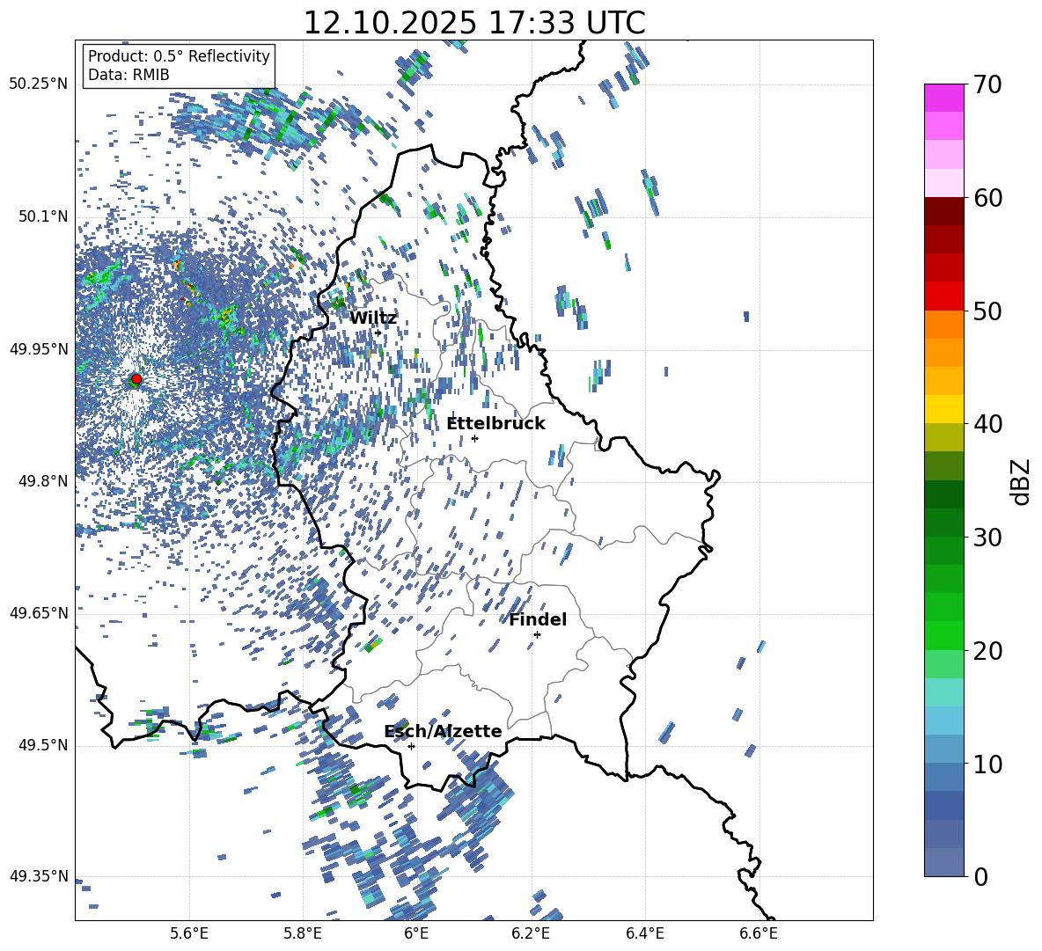
Task: Click the Wiltz city label
Action: pos(373,318)
